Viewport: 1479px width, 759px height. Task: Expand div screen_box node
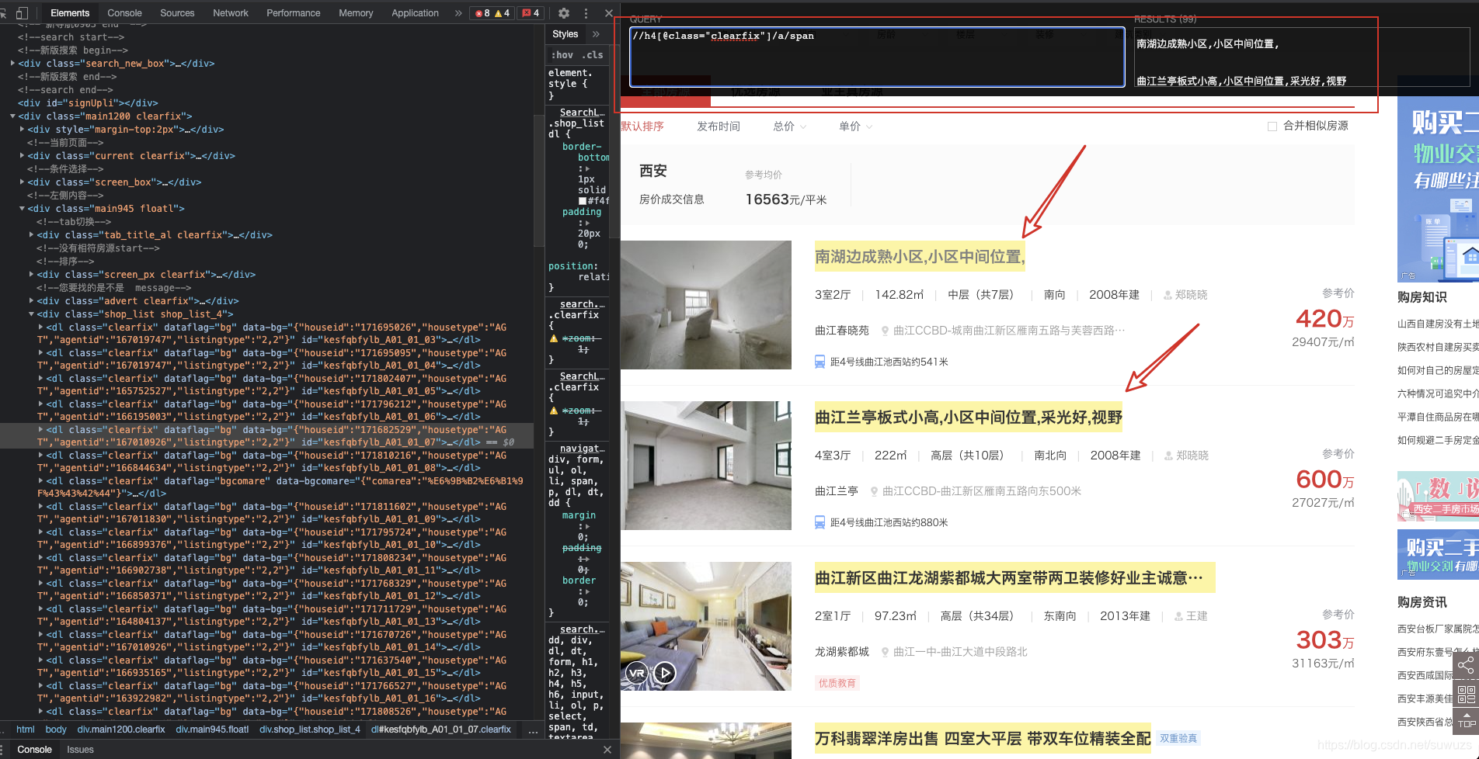(22, 182)
